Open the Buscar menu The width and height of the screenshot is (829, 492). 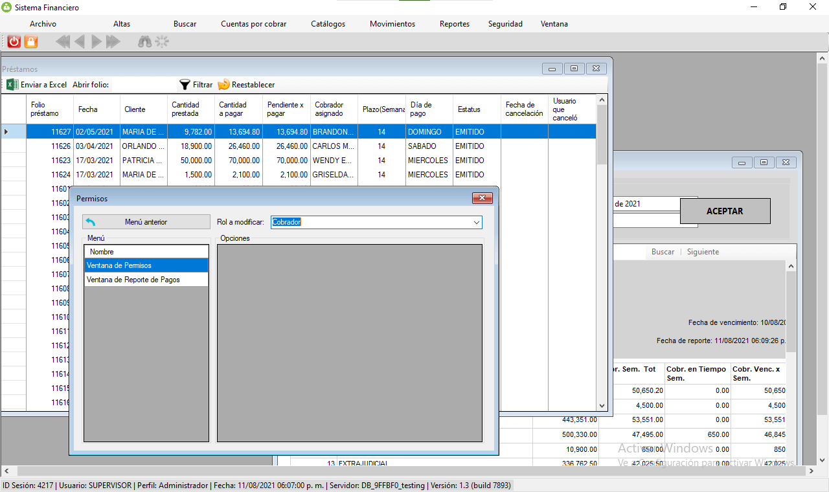(x=185, y=24)
